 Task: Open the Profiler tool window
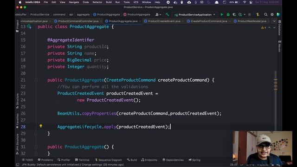64,160
